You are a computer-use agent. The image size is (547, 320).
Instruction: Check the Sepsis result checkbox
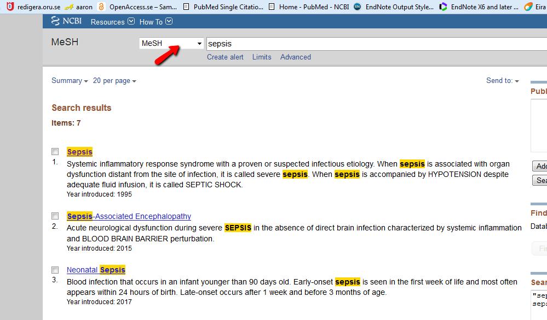coord(55,152)
